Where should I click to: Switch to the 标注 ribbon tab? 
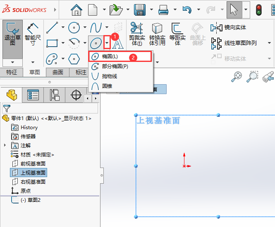tap(80, 72)
